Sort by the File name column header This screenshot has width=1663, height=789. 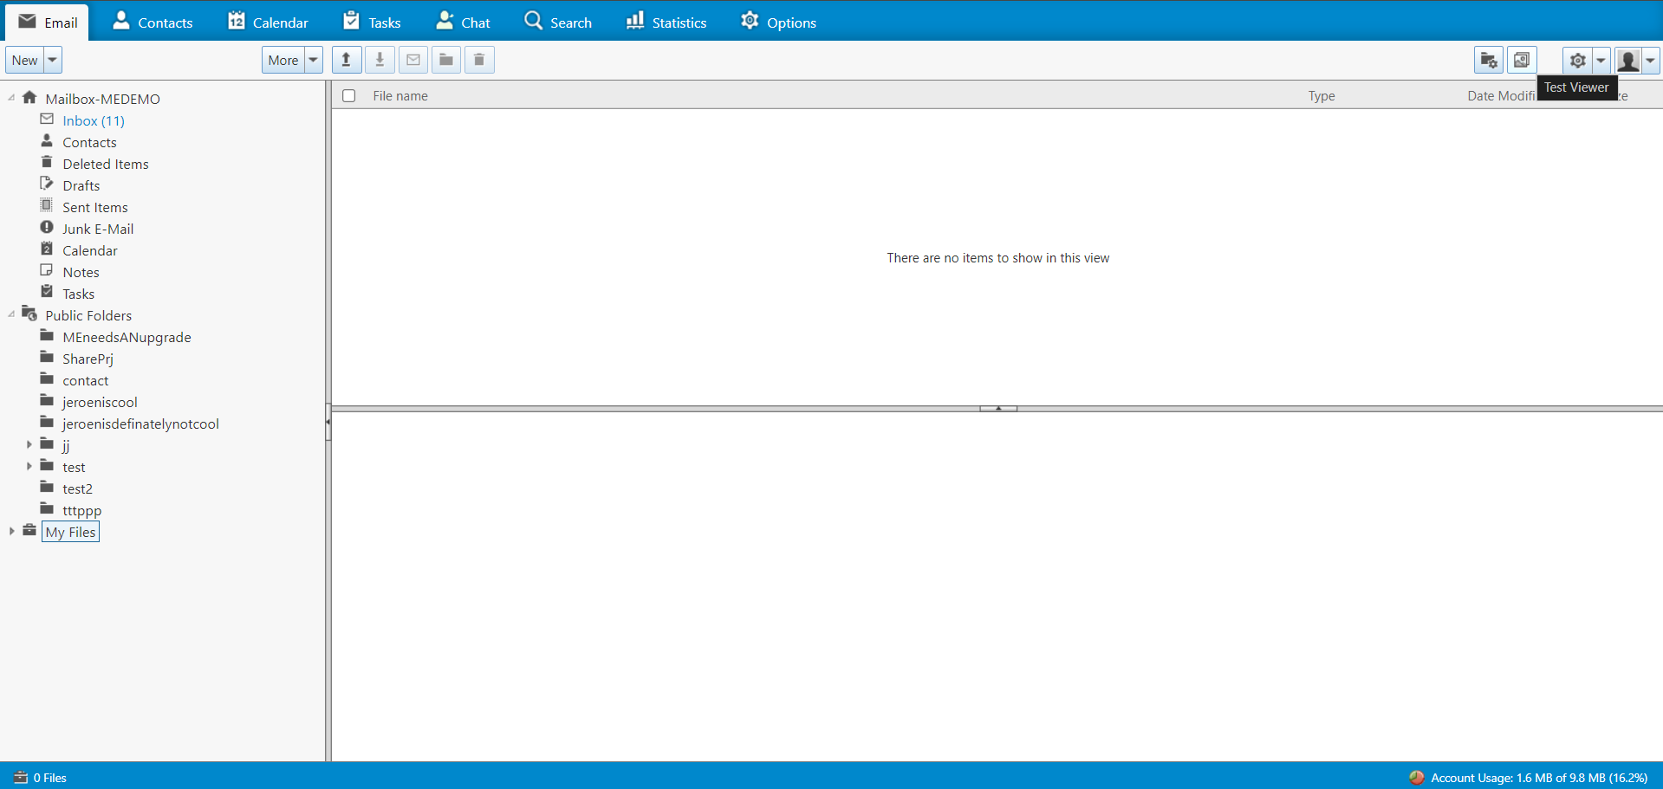(x=400, y=96)
